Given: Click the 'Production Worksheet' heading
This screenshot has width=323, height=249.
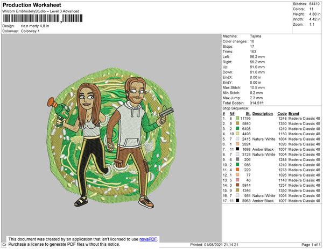Looking at the screenshot, I should pyautogui.click(x=32, y=5).
